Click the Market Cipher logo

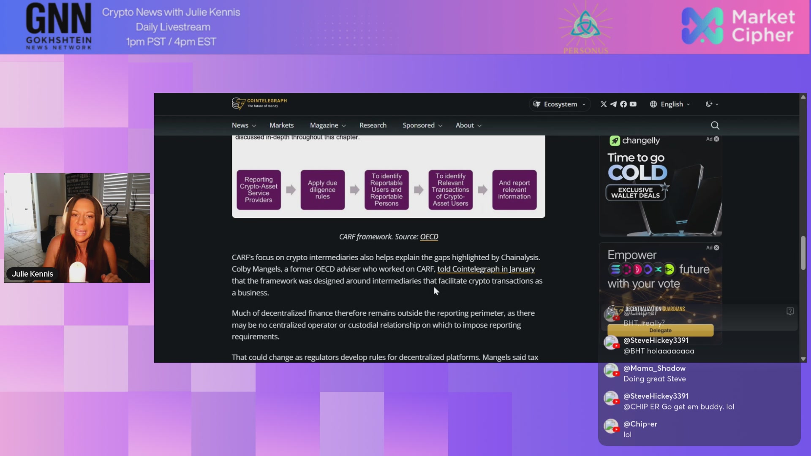(x=739, y=26)
